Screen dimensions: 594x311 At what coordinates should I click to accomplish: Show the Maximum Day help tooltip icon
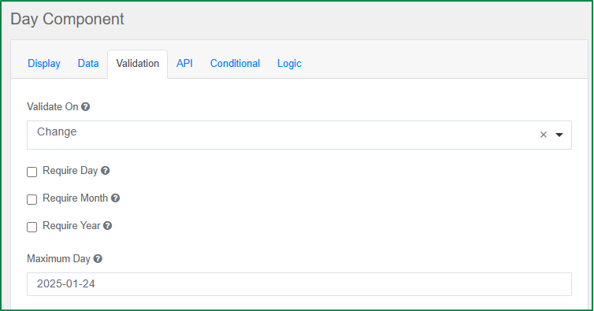pos(98,259)
